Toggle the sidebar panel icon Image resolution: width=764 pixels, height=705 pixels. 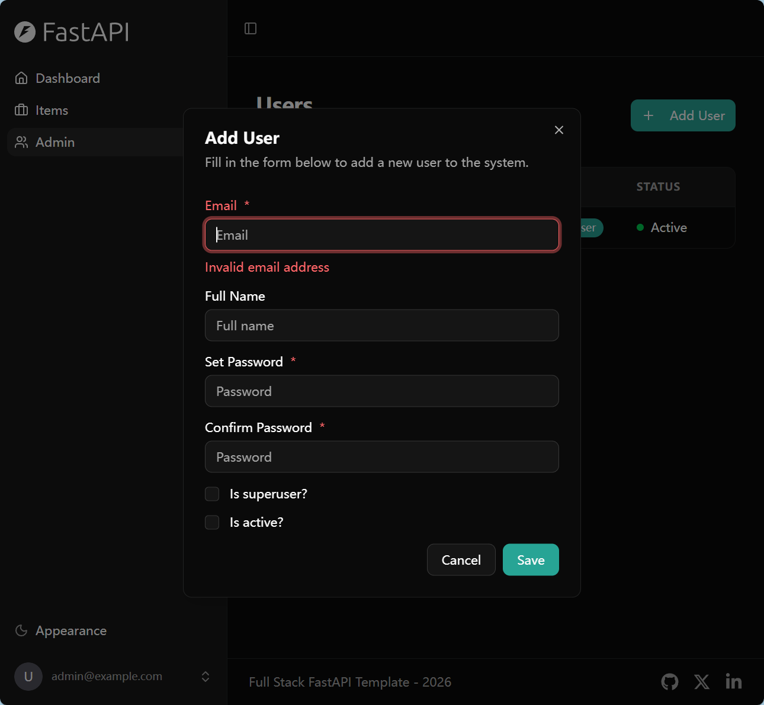click(251, 28)
